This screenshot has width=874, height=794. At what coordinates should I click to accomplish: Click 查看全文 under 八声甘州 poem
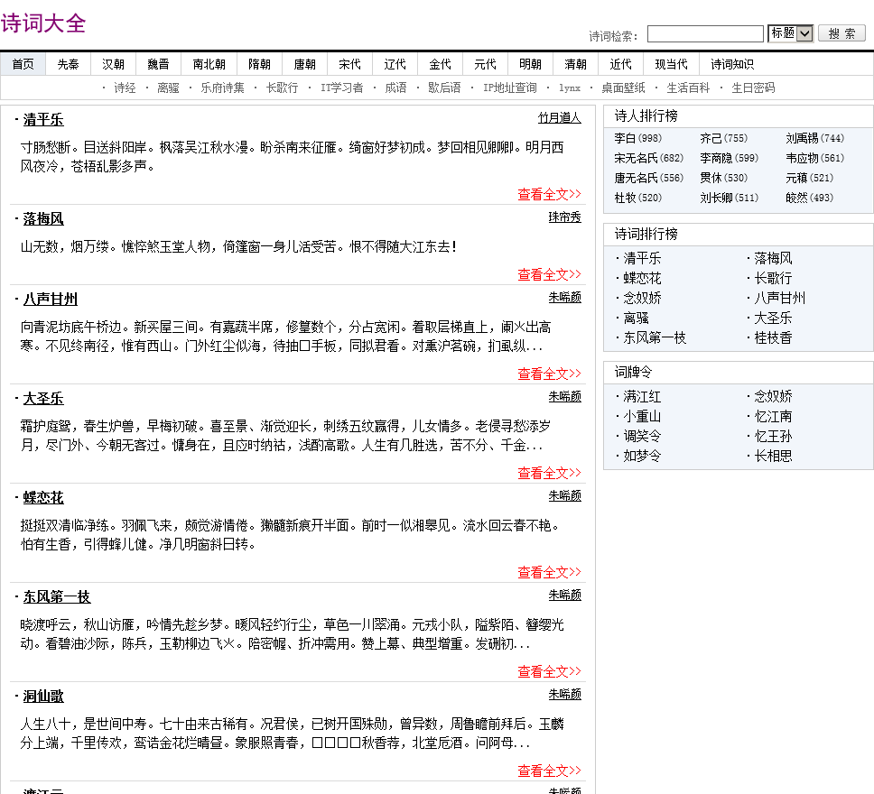tap(549, 374)
